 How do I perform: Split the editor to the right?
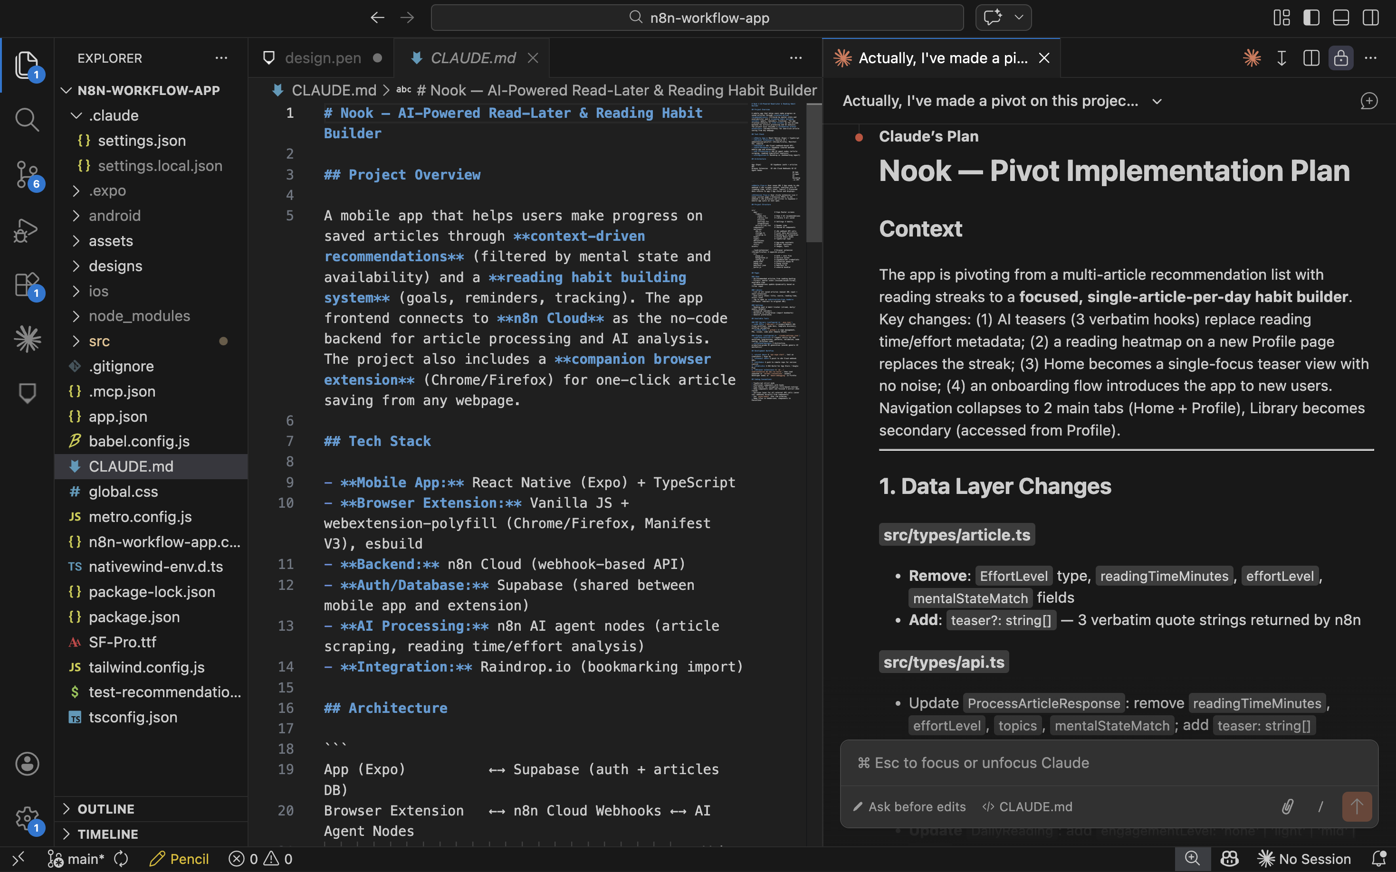coord(1311,57)
